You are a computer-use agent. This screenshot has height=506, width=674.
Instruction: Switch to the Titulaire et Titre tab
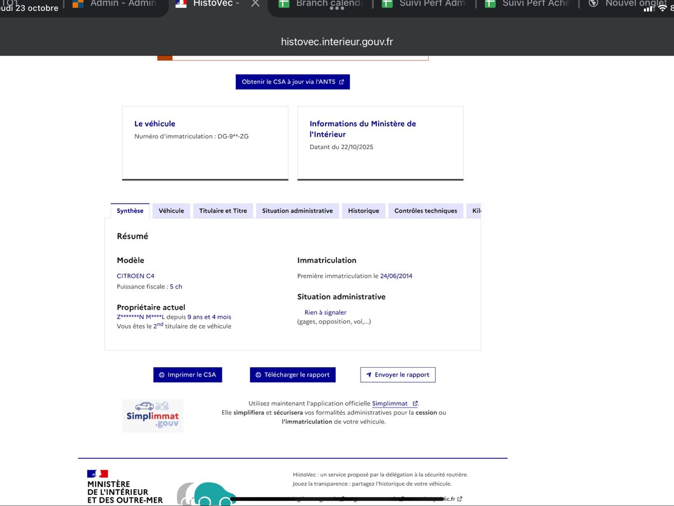click(x=224, y=210)
